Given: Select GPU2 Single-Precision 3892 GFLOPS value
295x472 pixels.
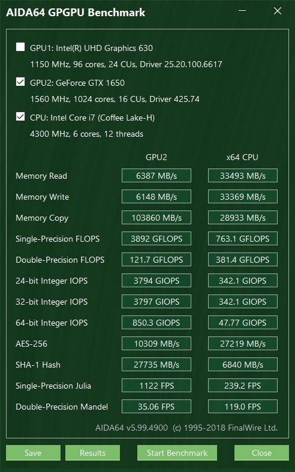Looking at the screenshot, I should tap(156, 239).
